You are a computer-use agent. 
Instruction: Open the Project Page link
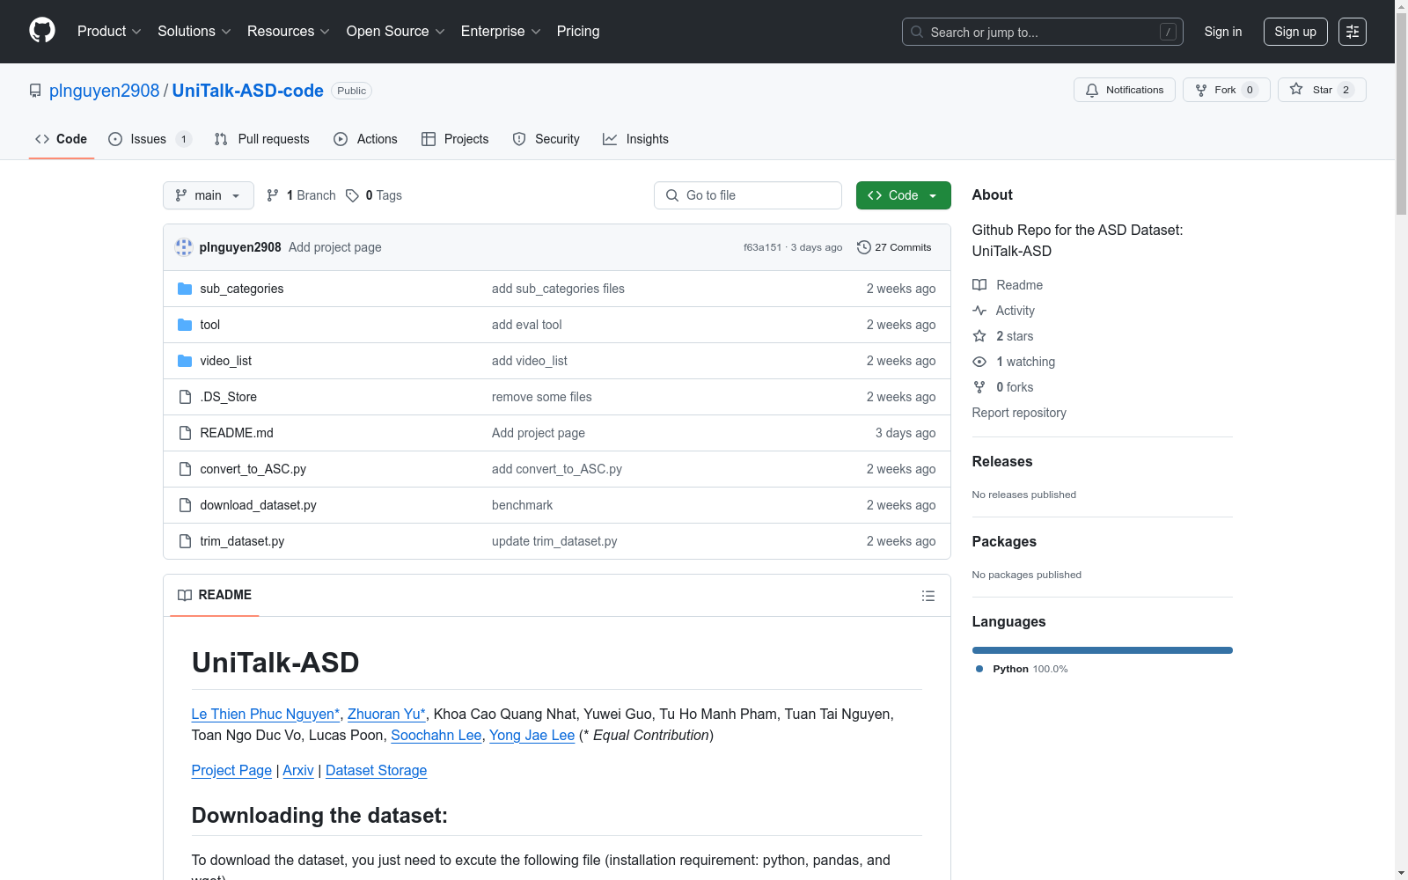231,770
